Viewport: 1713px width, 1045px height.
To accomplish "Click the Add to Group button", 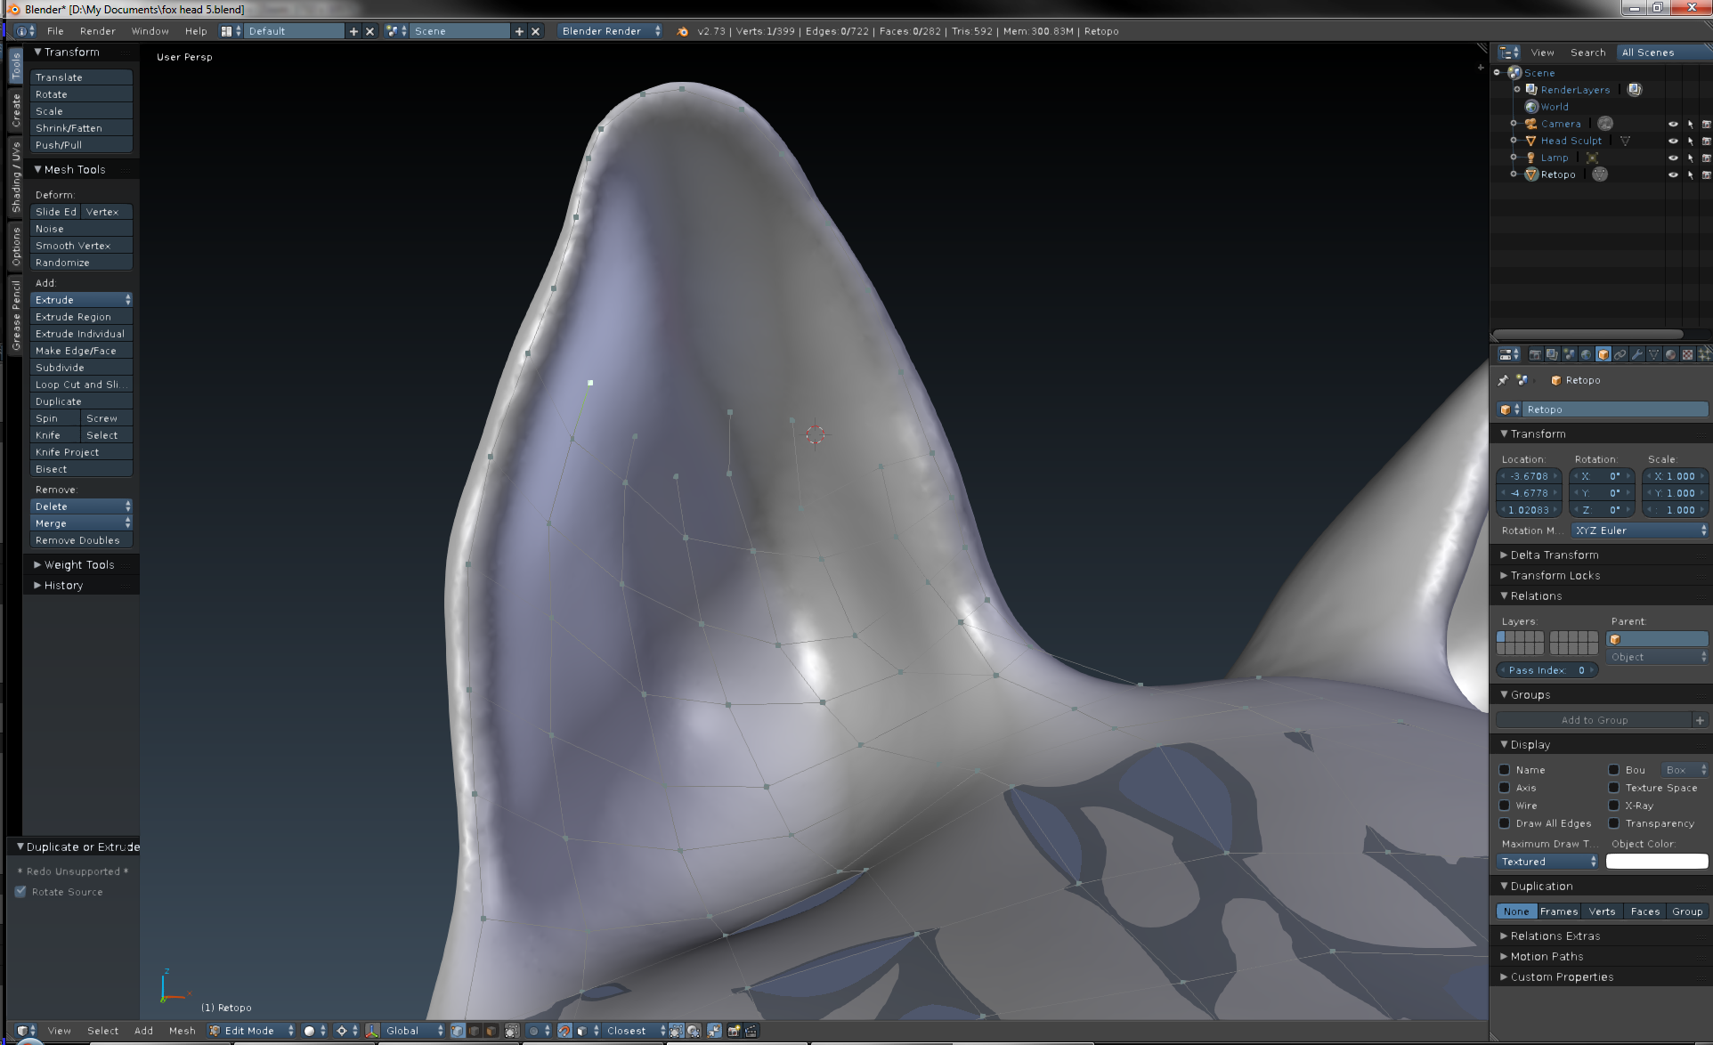I will coord(1593,719).
